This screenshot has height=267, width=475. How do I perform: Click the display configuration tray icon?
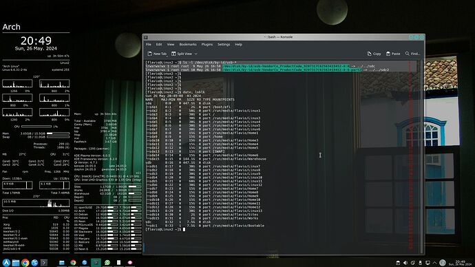click(x=427, y=263)
